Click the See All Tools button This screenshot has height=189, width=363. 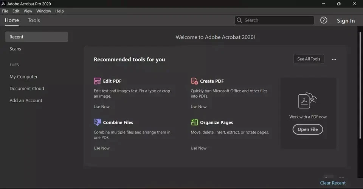click(309, 59)
